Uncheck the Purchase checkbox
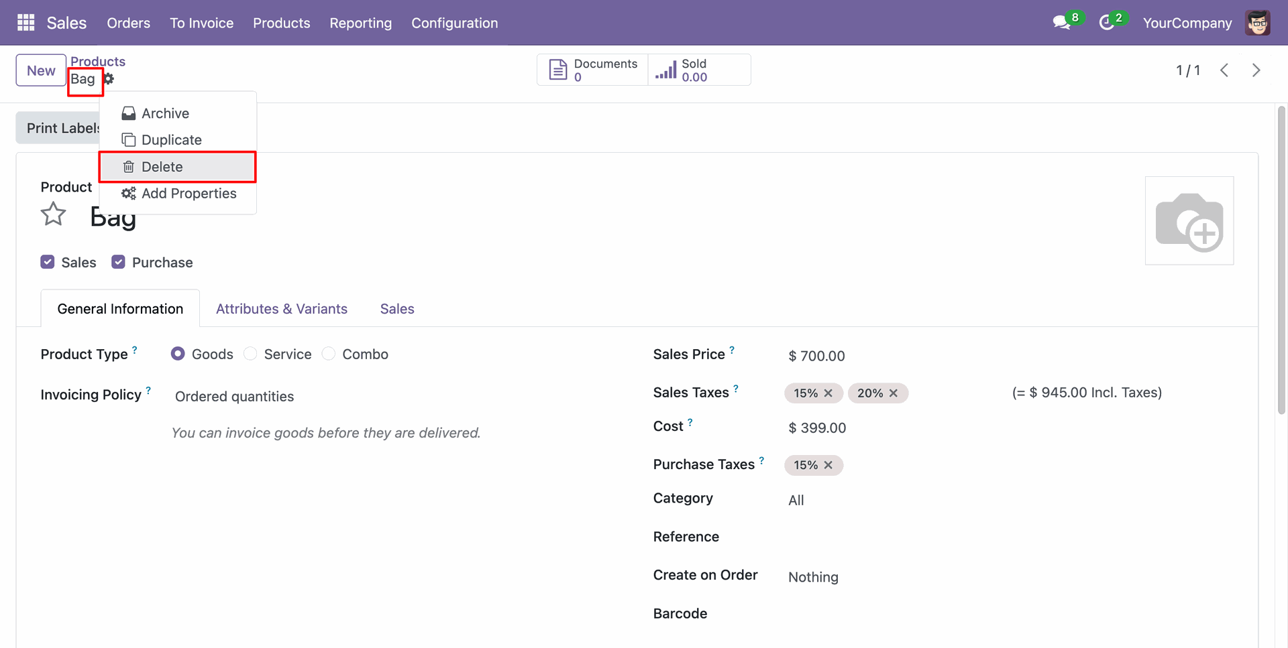Screen dimensions: 1288x648 [119, 262]
